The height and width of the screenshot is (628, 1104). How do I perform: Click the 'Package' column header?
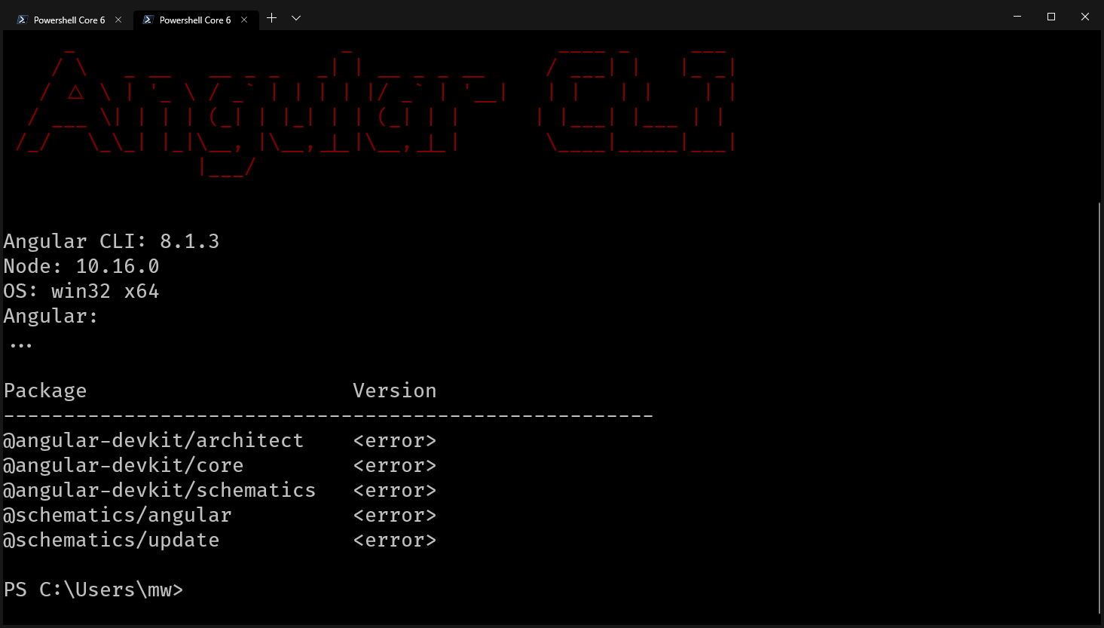click(45, 391)
